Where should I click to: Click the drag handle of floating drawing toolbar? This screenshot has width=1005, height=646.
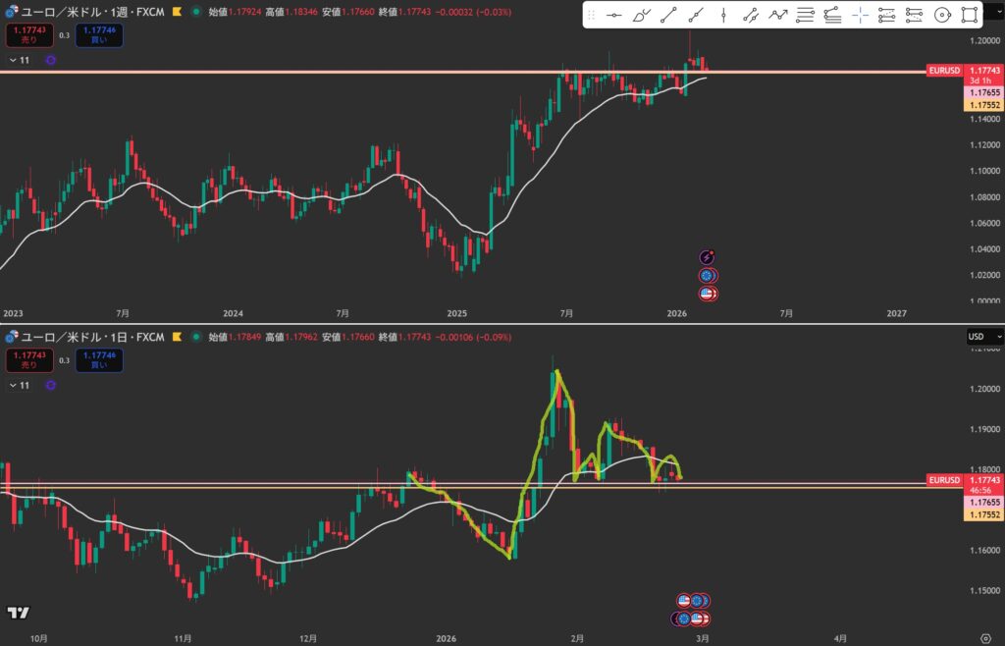pos(592,15)
